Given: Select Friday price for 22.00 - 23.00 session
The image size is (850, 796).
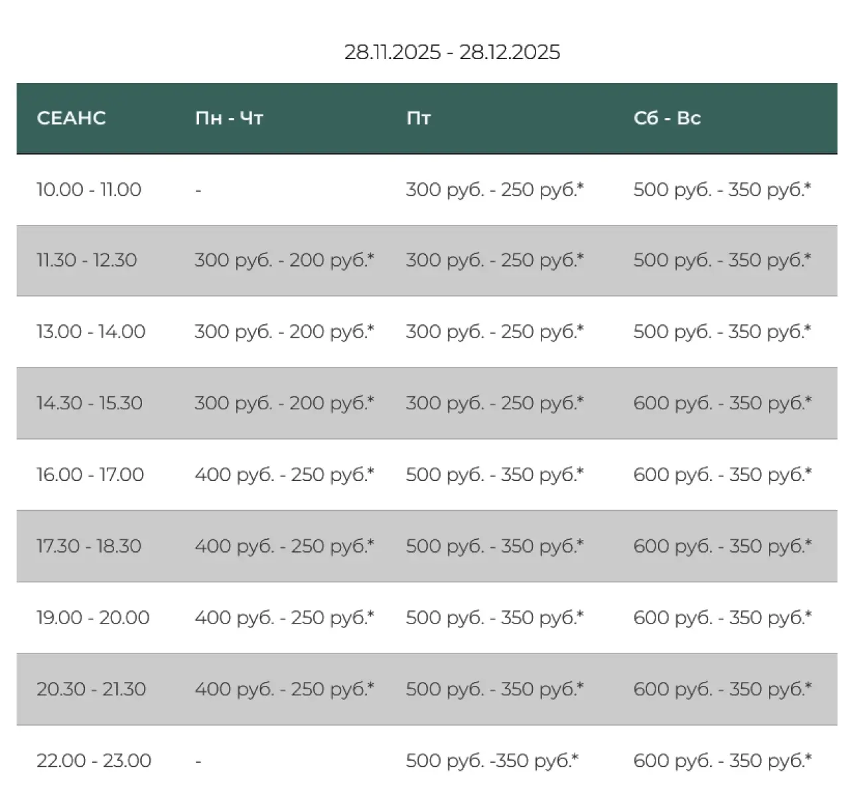Looking at the screenshot, I should click(x=492, y=761).
